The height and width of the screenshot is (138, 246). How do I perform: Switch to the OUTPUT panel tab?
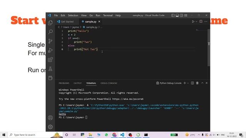tap(78, 83)
